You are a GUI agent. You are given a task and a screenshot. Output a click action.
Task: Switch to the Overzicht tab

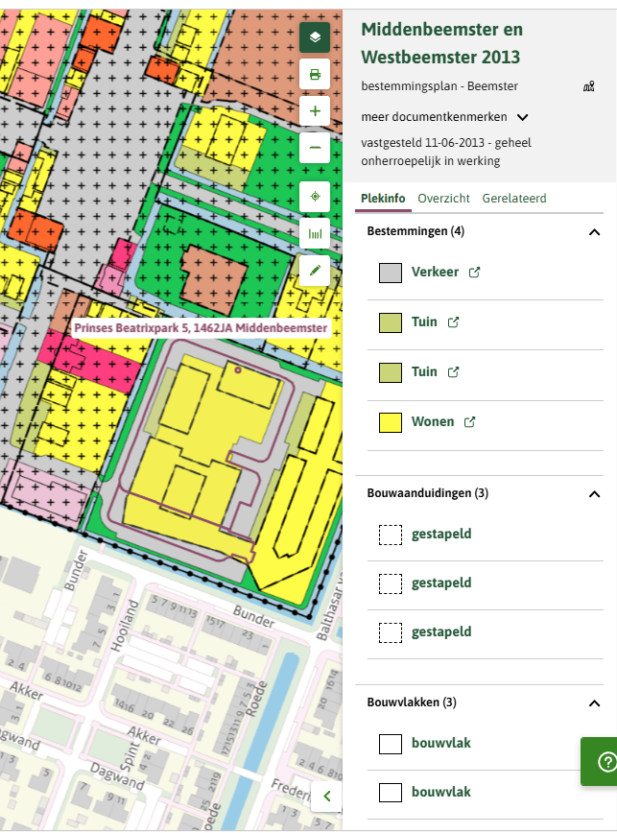[x=443, y=199]
